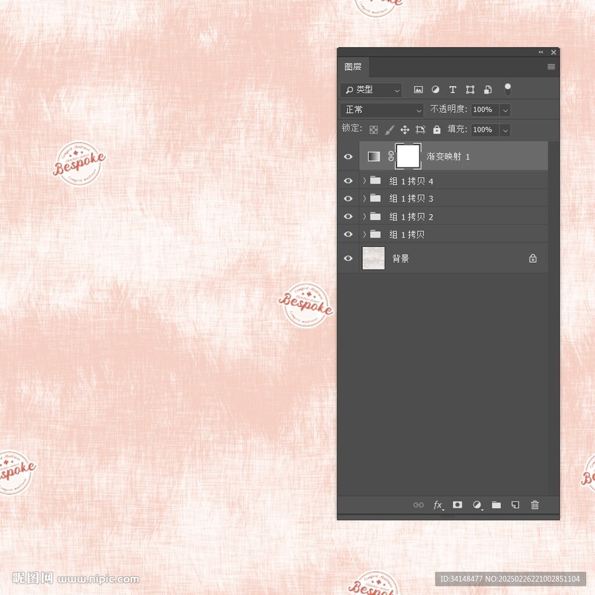Hide the 渐变映射 1 layer

coord(348,156)
